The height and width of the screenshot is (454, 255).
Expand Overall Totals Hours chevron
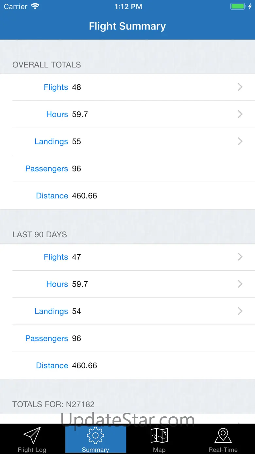click(240, 114)
